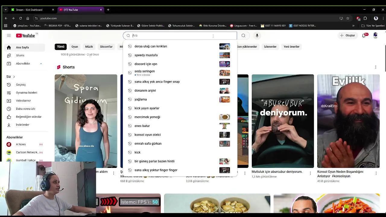Select suggestion enes batur
This screenshot has width=386, height=217.
click(180, 126)
